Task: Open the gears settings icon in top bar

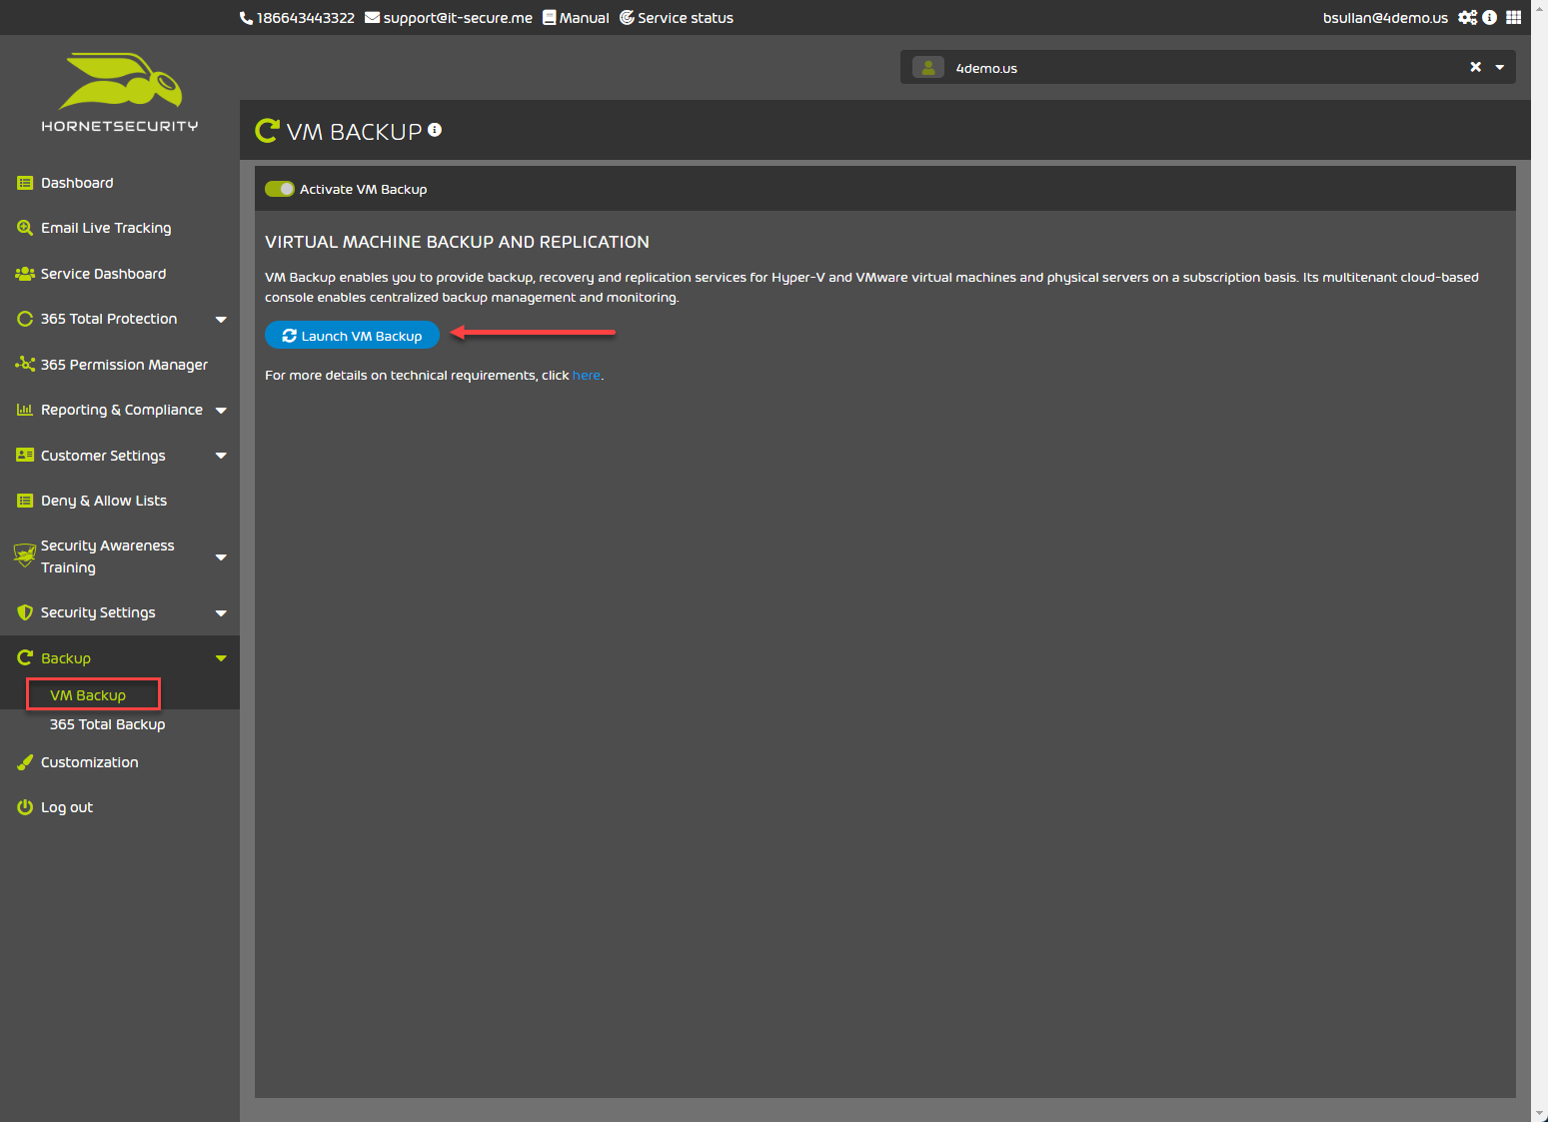Action: (x=1467, y=17)
